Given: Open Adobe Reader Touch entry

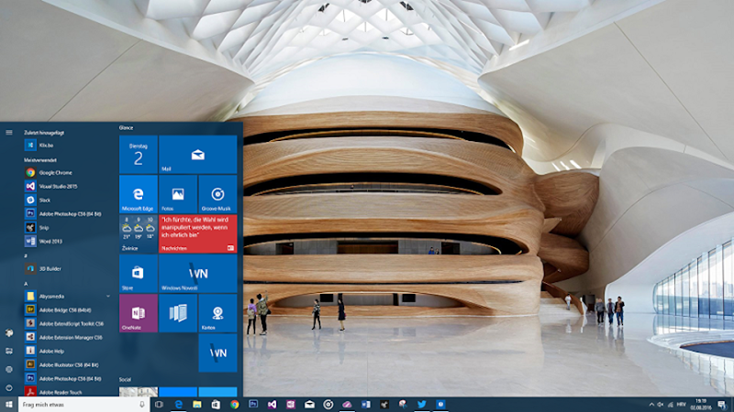Looking at the screenshot, I should tap(67, 393).
